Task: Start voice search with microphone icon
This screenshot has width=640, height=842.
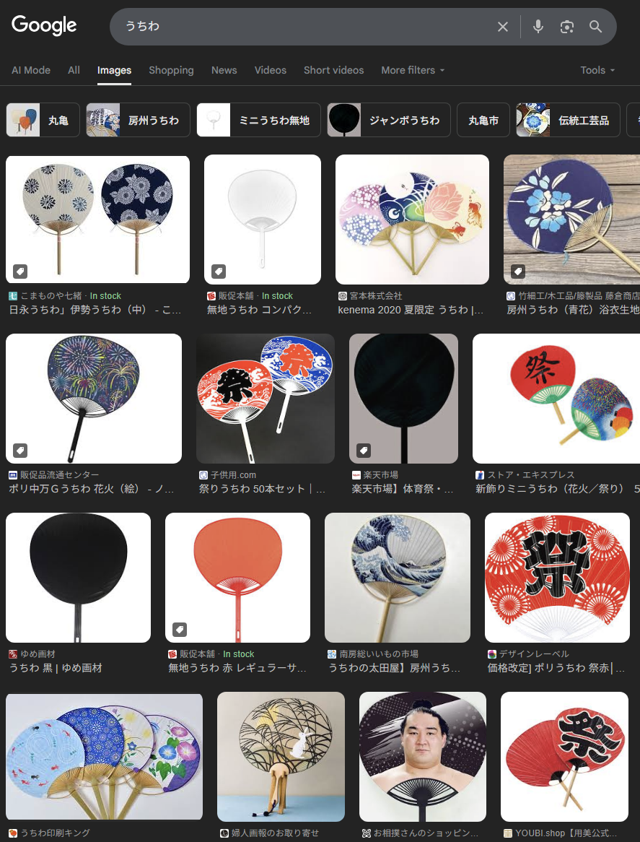Action: 538,27
